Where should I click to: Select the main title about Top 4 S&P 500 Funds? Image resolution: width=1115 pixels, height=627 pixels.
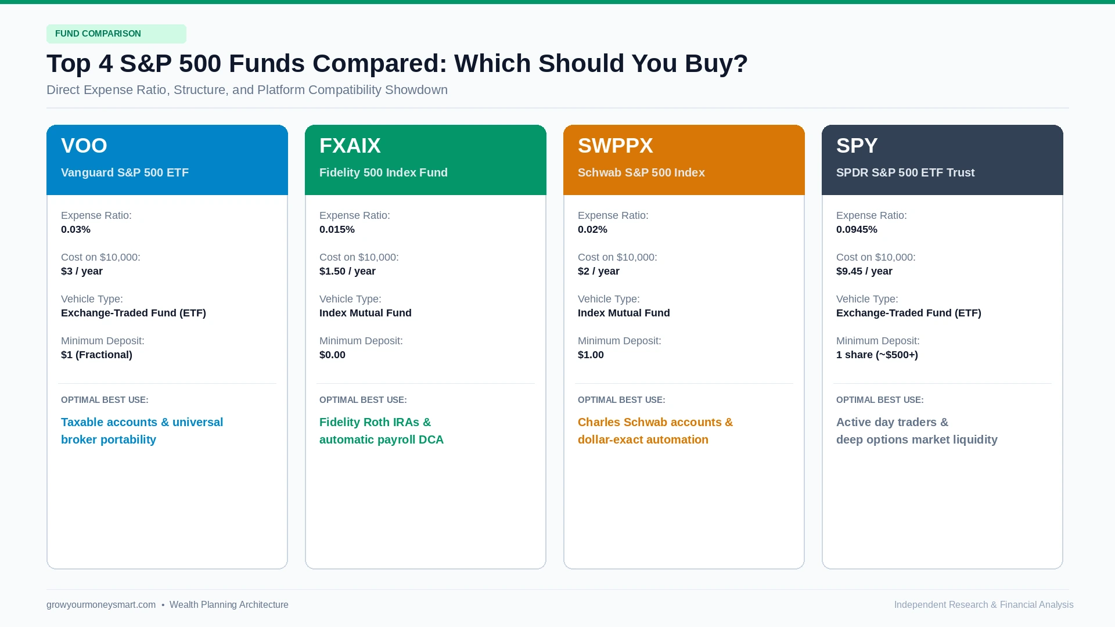(x=397, y=63)
